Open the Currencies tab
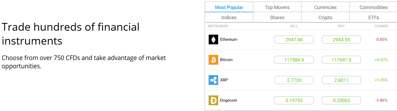The image size is (397, 111). point(325,7)
